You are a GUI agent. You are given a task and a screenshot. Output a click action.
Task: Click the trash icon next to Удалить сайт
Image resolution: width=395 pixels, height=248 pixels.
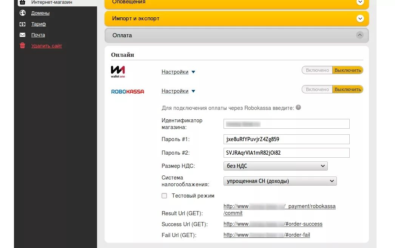coord(22,46)
